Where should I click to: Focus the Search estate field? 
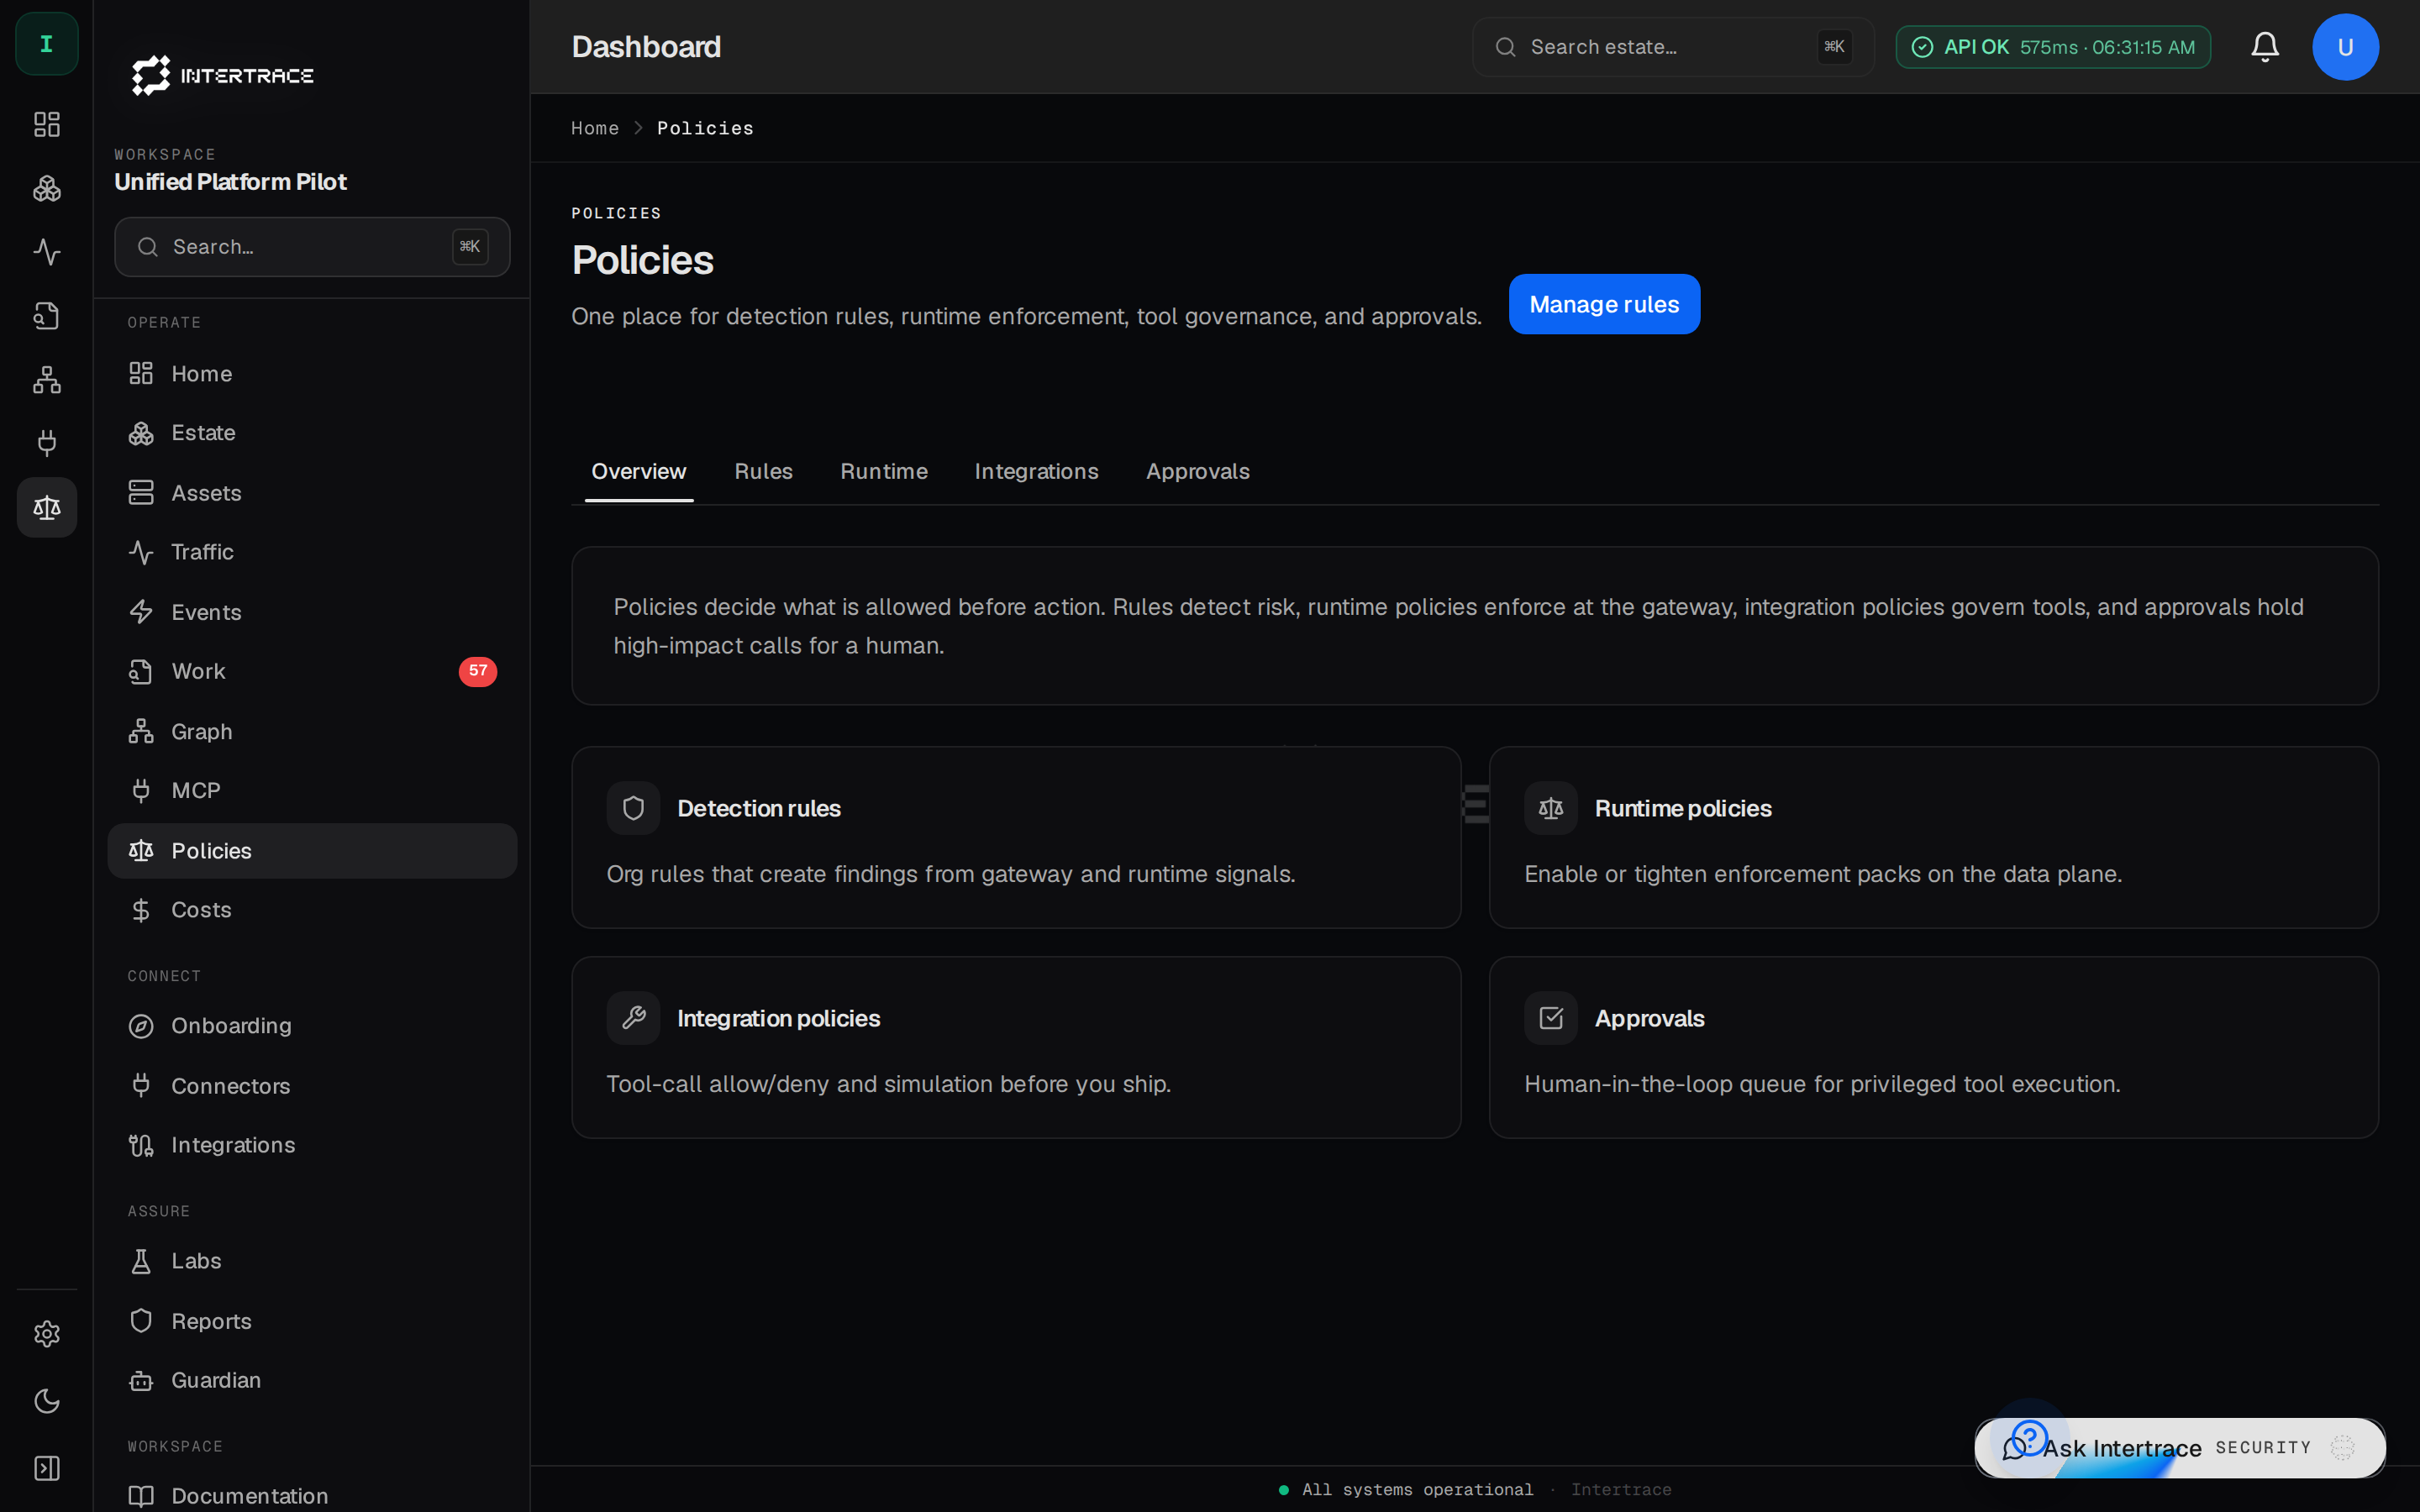tap(1673, 47)
